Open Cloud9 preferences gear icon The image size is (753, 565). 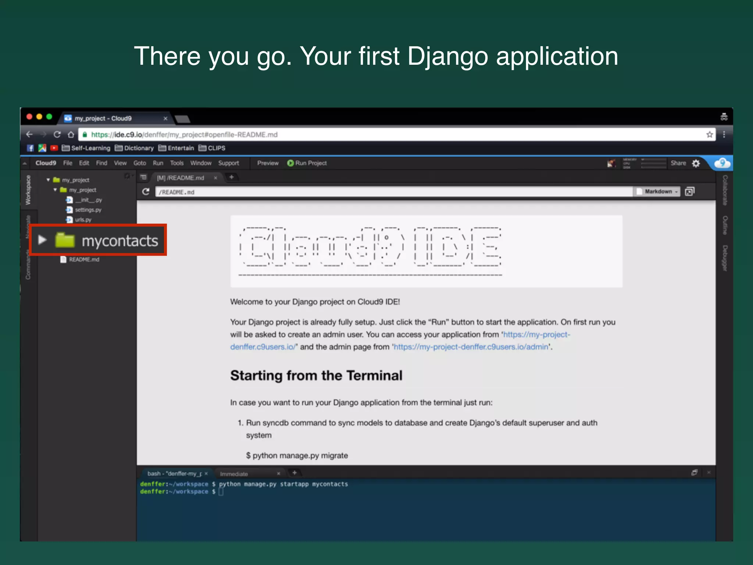696,163
